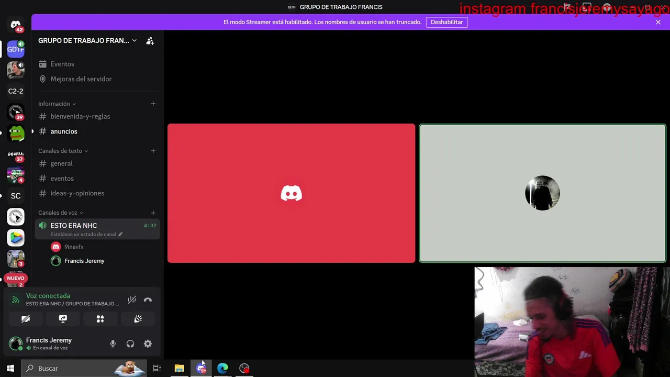Share your screen
Viewport: 670px width, 377px height.
tap(63, 319)
